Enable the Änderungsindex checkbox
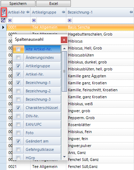Viewport: 134px width, 170px height. pos(18,57)
